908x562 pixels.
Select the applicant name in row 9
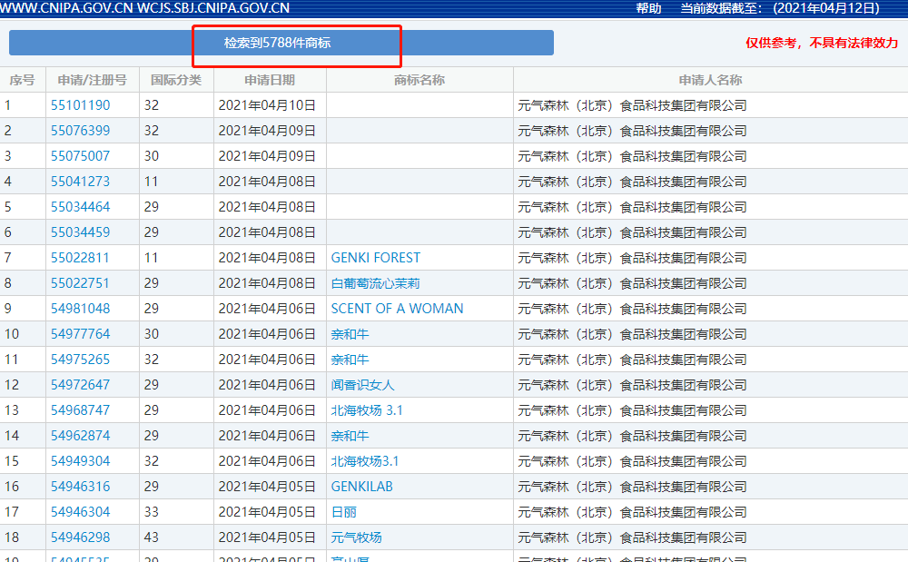click(632, 309)
